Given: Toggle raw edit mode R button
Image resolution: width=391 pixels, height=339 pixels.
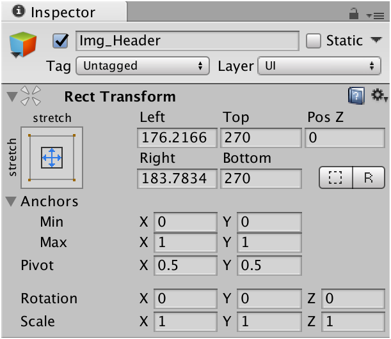Looking at the screenshot, I should click(369, 177).
